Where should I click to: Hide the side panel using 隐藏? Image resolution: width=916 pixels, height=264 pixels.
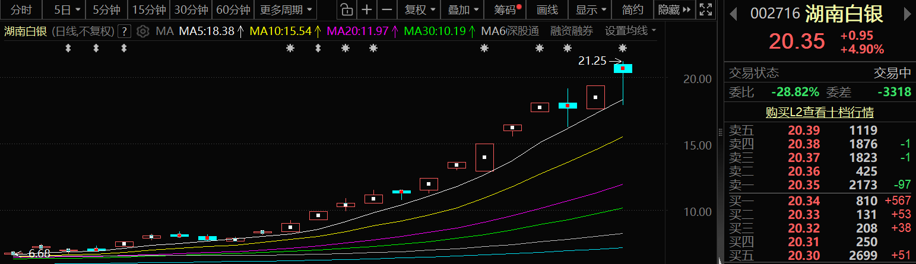[x=674, y=9]
